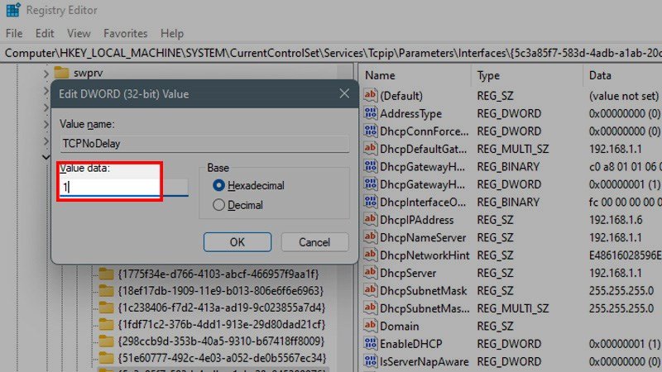Screen dimensions: 662x372
Task: Click folder icon of {51e60777-492c-4e03-a052-de0b5567ec34}
Action: pyautogui.click(x=106, y=358)
